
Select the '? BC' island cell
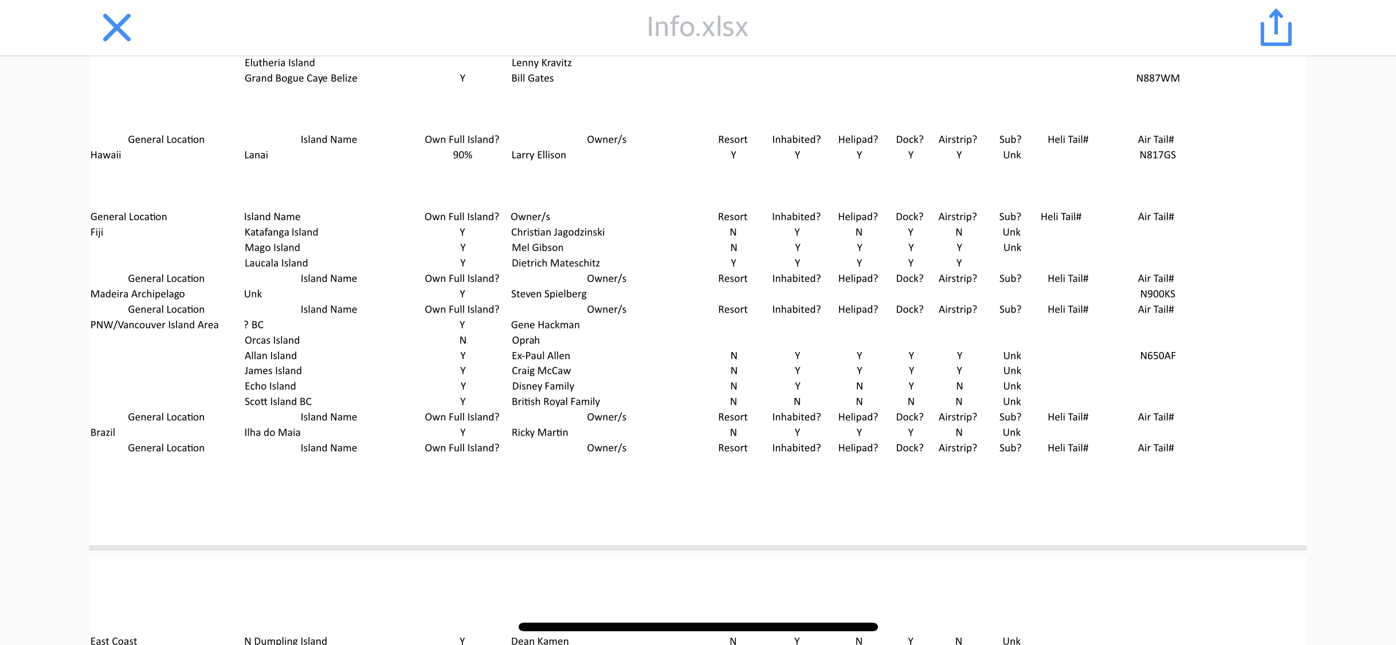(x=254, y=325)
